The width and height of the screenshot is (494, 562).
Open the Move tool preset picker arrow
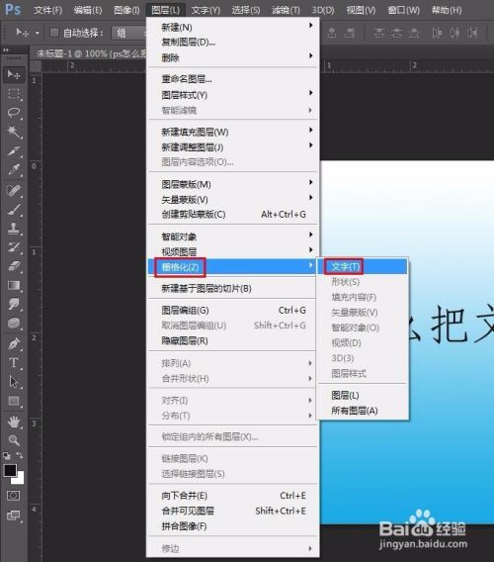click(x=37, y=33)
